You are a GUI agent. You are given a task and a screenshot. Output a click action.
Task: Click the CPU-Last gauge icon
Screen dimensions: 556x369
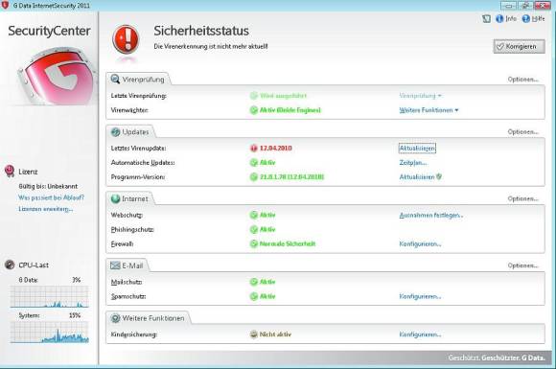coord(10,265)
